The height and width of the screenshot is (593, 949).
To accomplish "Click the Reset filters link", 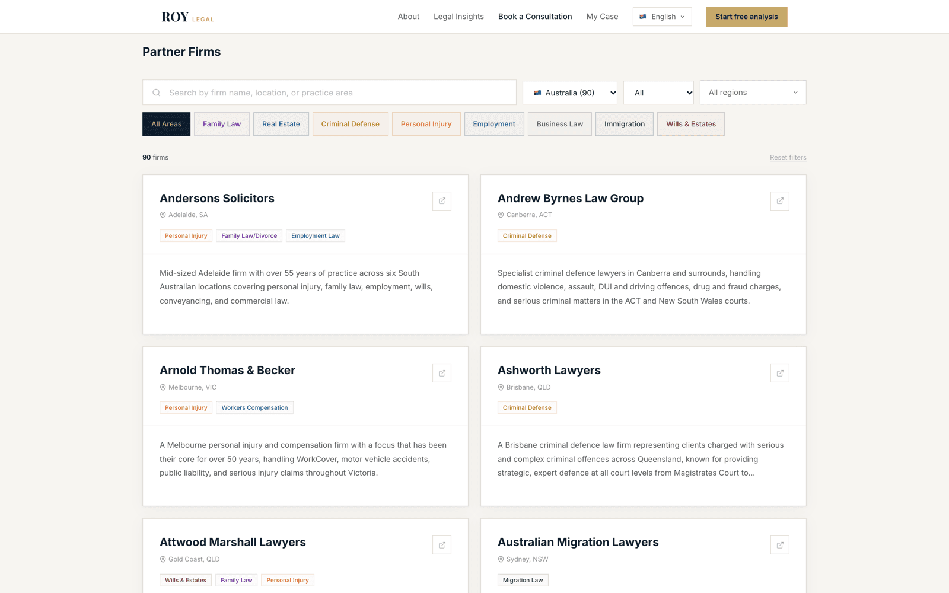I will click(x=788, y=157).
